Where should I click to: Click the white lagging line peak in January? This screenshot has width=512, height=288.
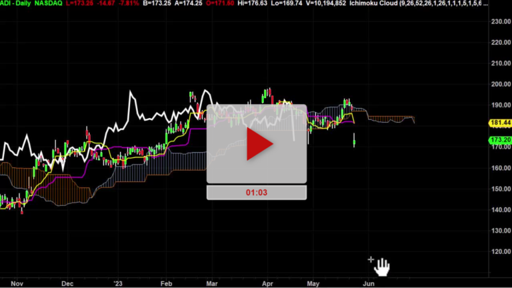[x=131, y=94]
